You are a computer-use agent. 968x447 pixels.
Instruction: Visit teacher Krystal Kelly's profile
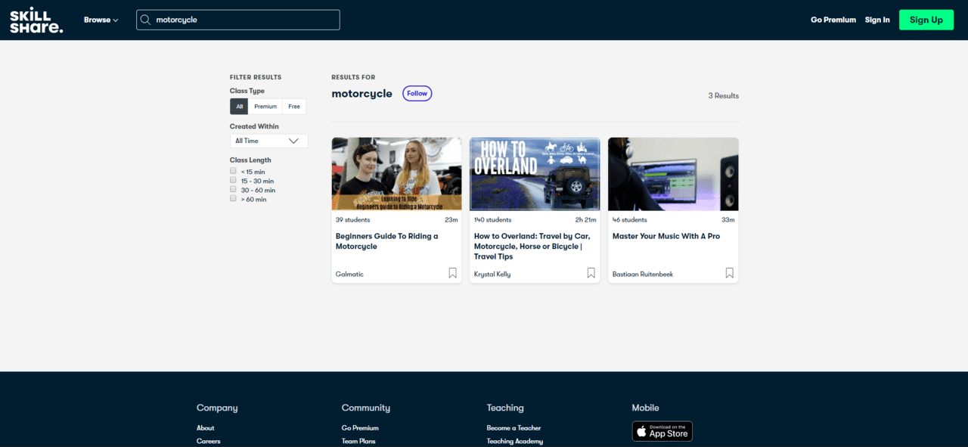(x=492, y=274)
